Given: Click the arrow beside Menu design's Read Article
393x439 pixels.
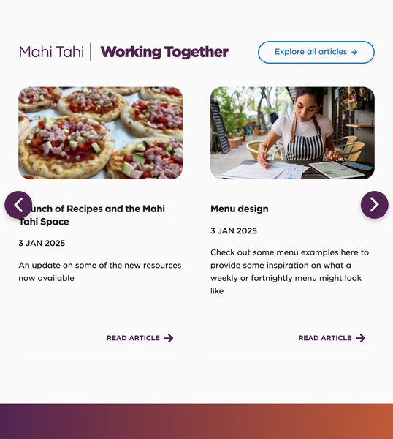Looking at the screenshot, I should click(361, 338).
